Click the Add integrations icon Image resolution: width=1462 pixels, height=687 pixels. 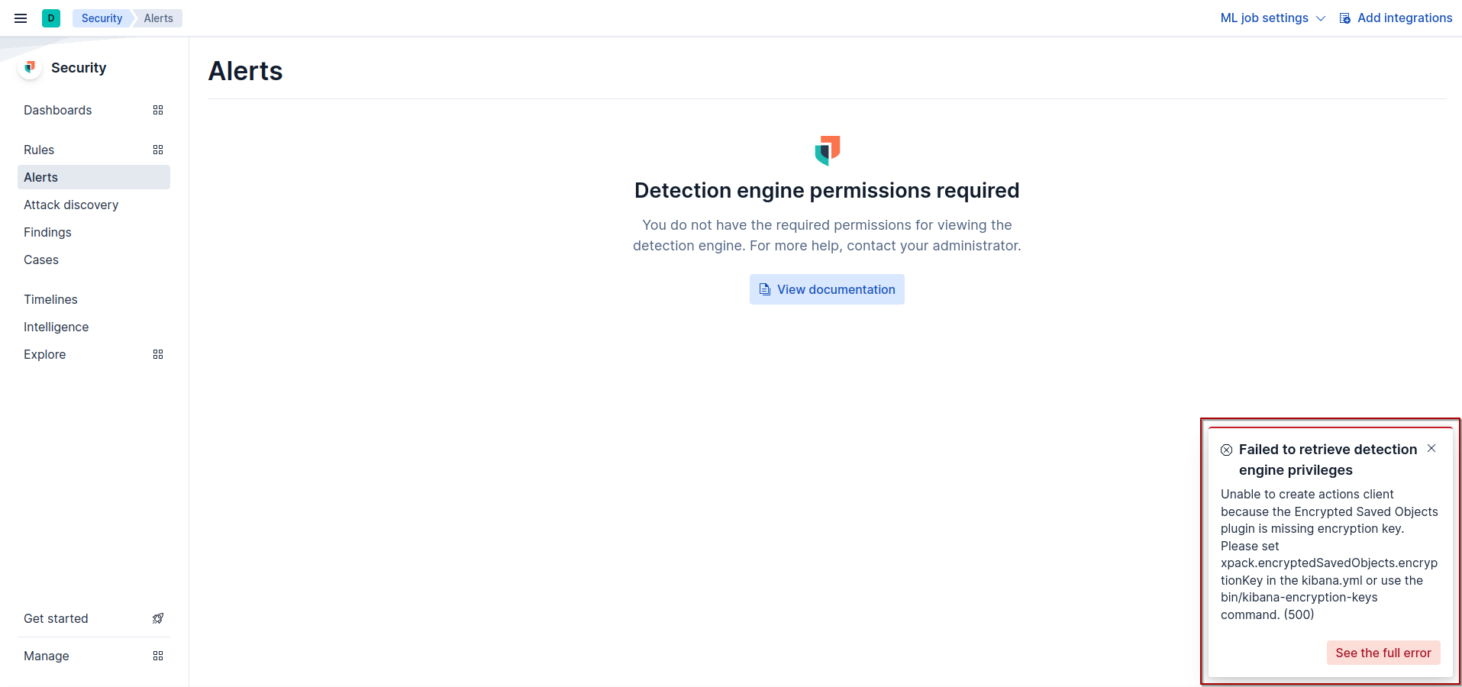point(1345,18)
